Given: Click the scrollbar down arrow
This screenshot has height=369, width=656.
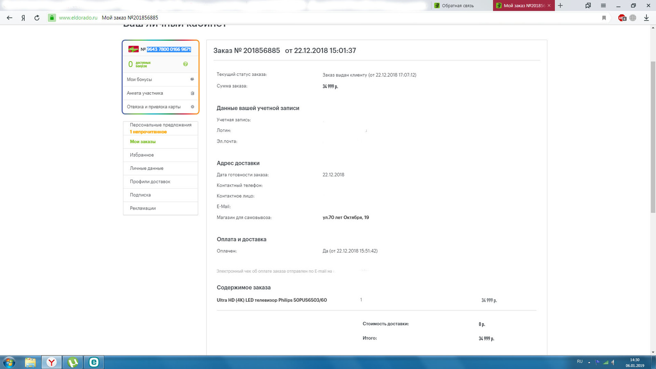Looking at the screenshot, I should point(653,352).
